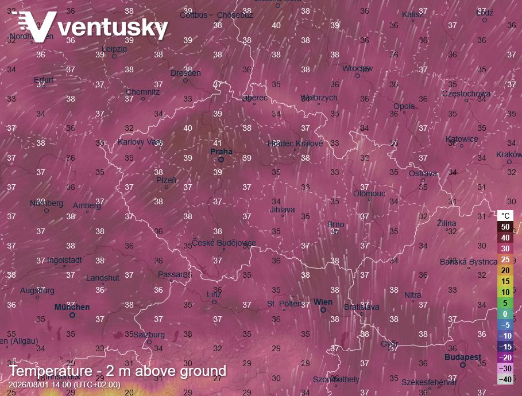
Task: Click the 41 temperature value above Praha
Action: (218, 143)
